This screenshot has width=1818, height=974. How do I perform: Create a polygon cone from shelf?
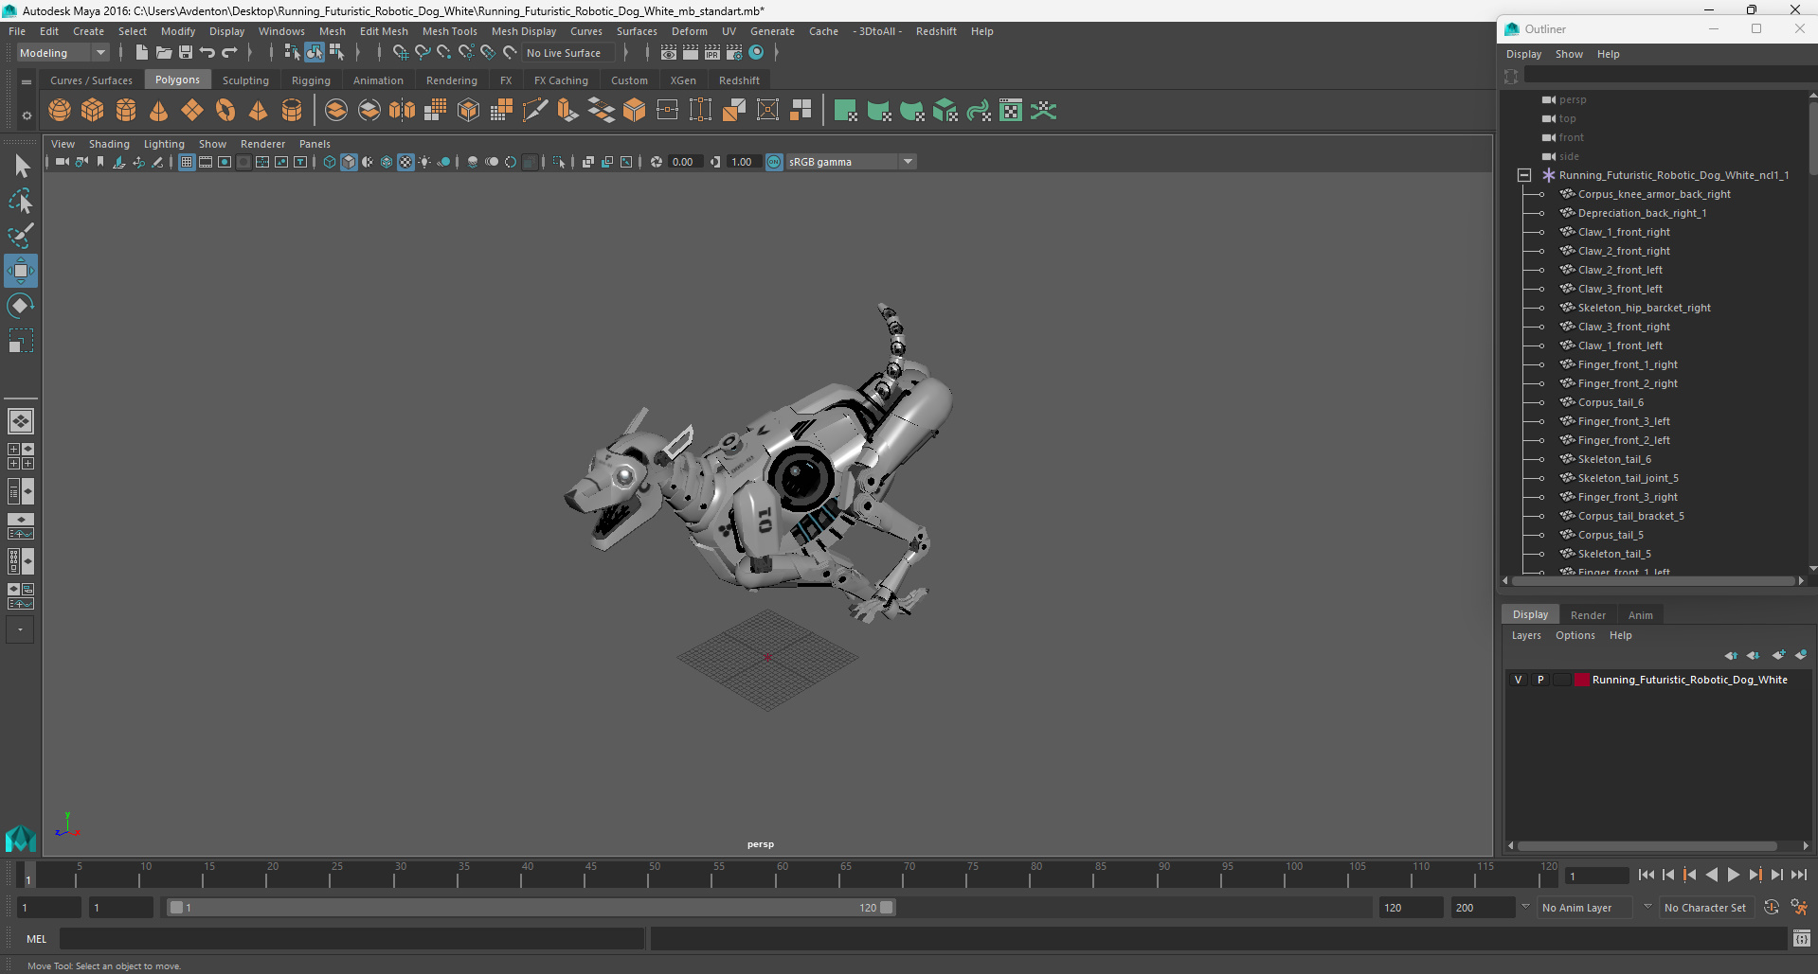point(159,111)
